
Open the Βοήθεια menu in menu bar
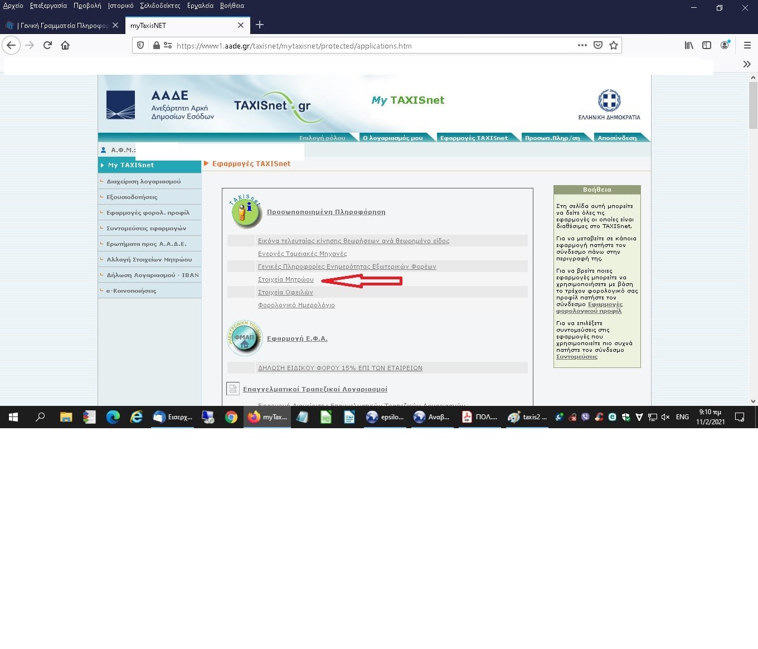click(232, 6)
